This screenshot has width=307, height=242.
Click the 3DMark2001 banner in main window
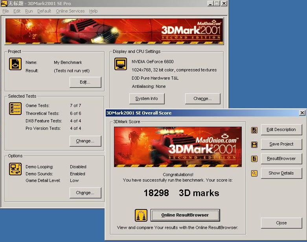point(114,31)
